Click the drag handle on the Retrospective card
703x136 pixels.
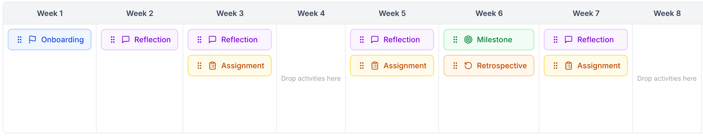pos(455,66)
